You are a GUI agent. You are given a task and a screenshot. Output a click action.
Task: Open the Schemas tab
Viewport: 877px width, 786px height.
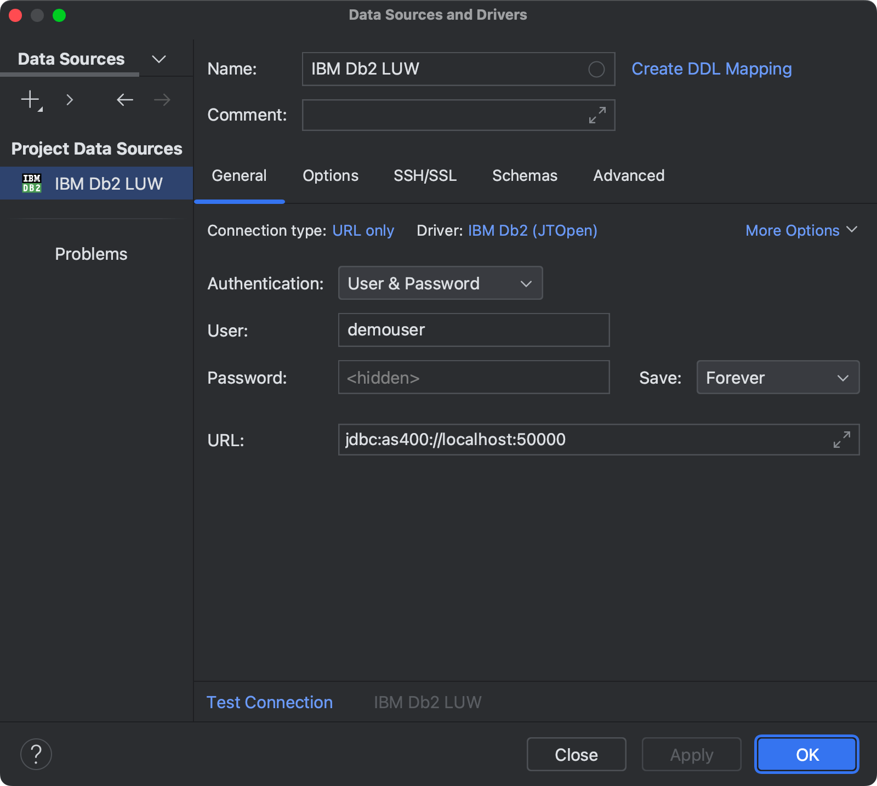pos(524,175)
